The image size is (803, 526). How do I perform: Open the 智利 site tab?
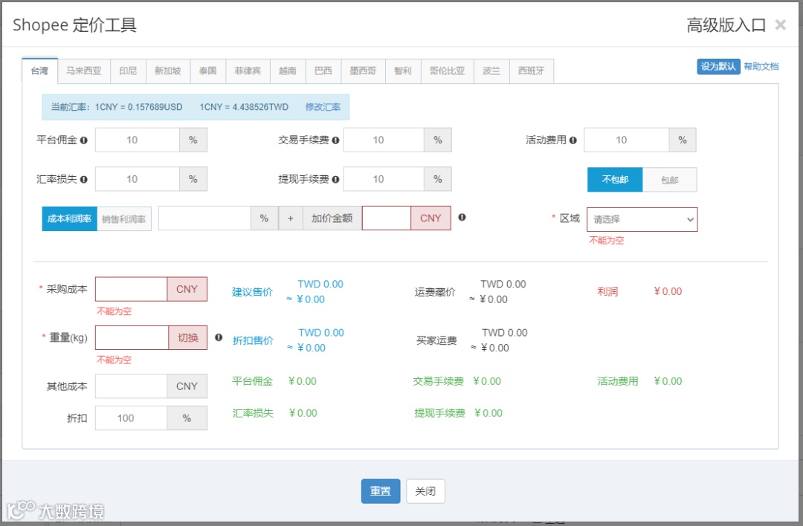[403, 71]
